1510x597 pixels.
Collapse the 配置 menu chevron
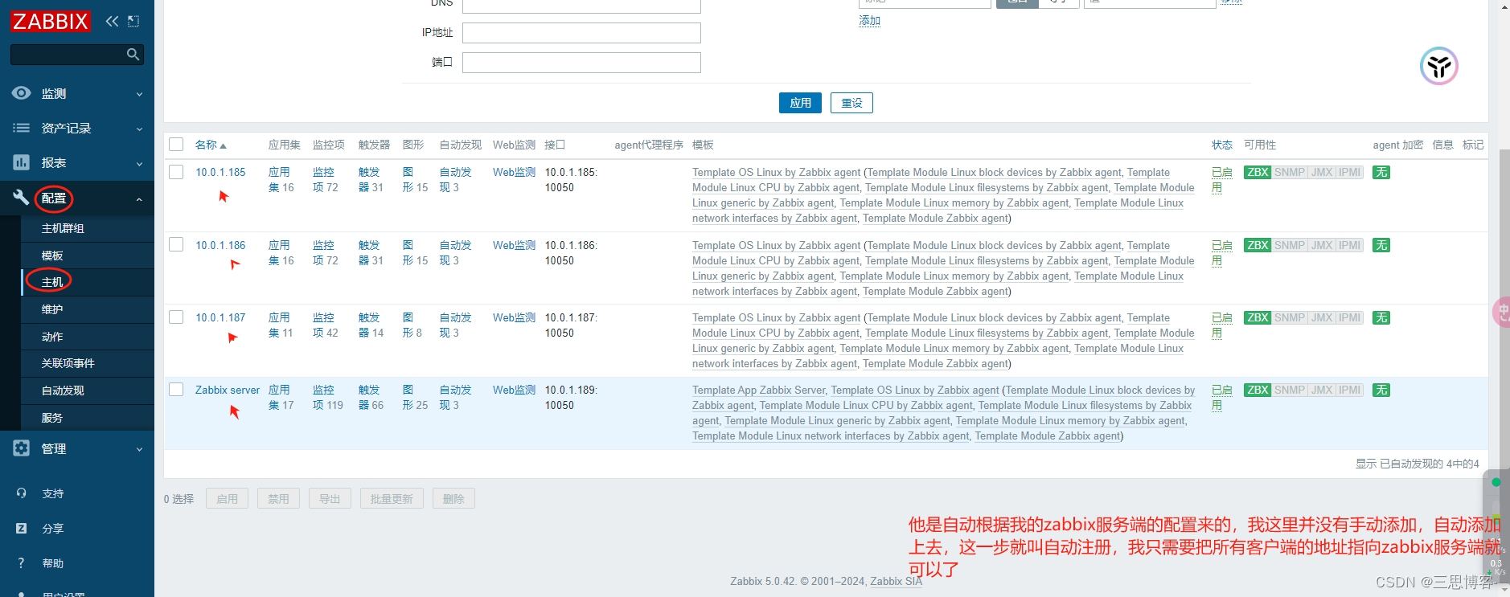[139, 198]
